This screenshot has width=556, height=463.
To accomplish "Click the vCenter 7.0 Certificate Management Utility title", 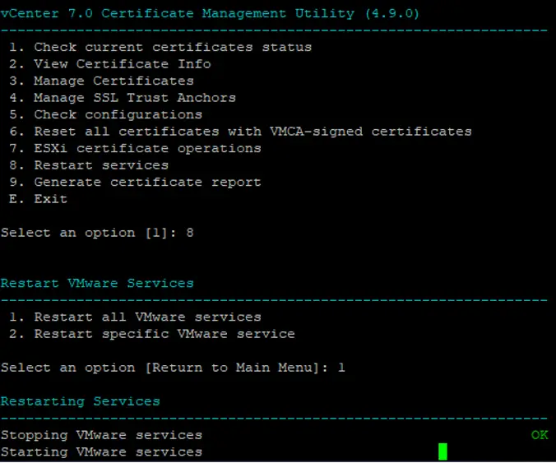I will (x=210, y=13).
